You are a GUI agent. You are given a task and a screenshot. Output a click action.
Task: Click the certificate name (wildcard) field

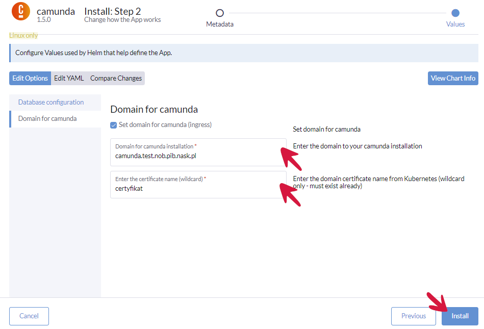coord(198,188)
